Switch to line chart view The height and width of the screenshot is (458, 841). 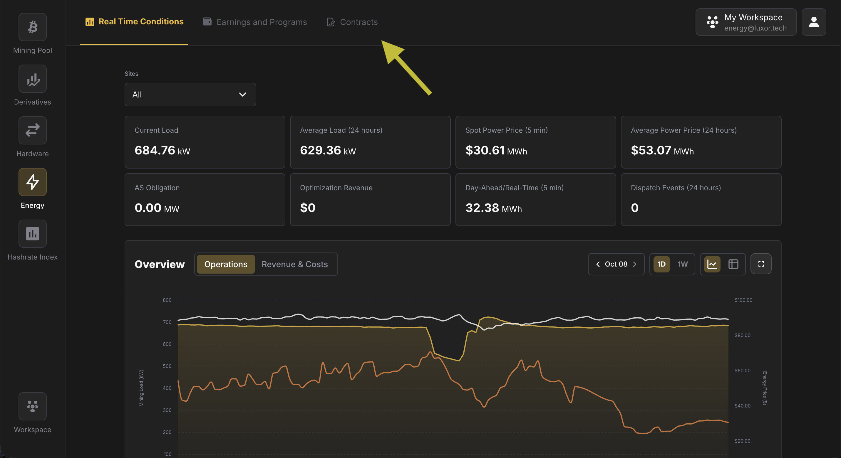point(712,264)
